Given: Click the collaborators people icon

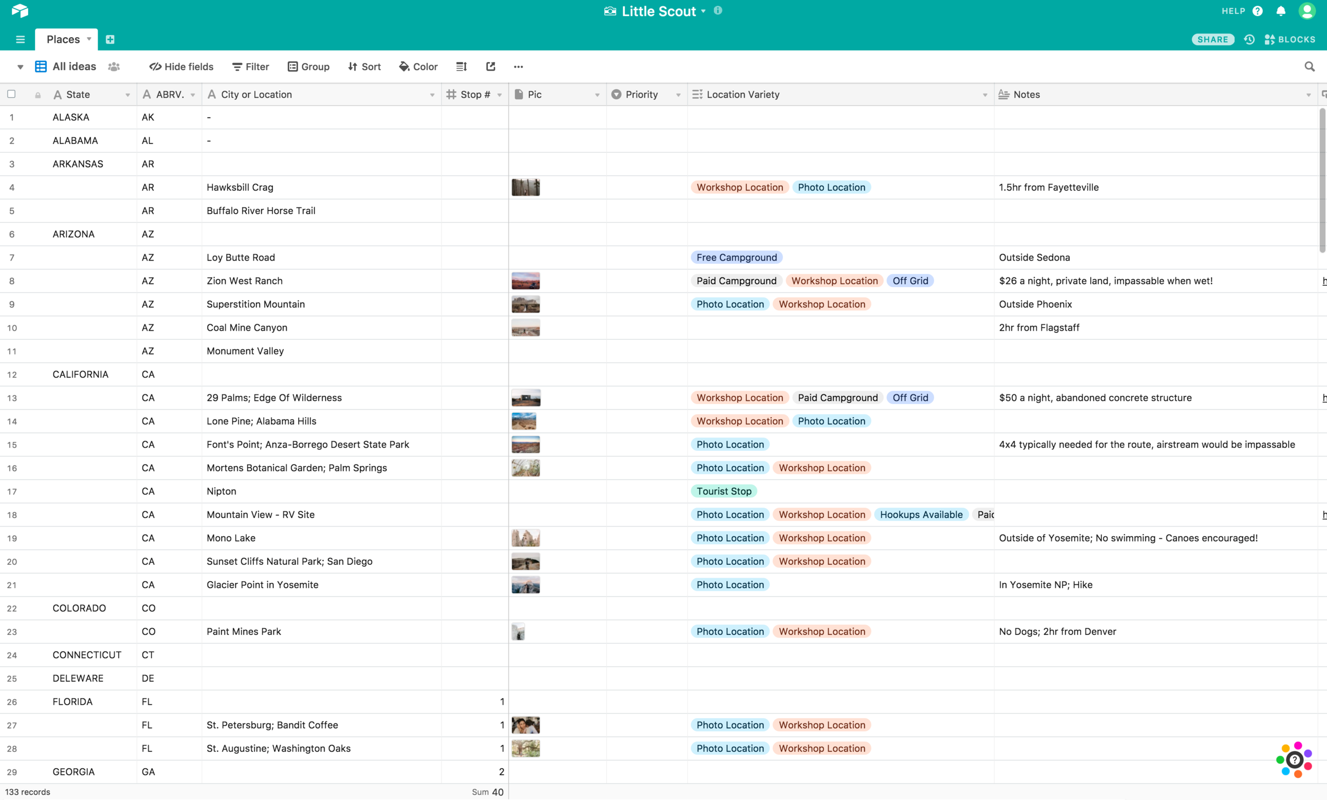Looking at the screenshot, I should [x=114, y=66].
